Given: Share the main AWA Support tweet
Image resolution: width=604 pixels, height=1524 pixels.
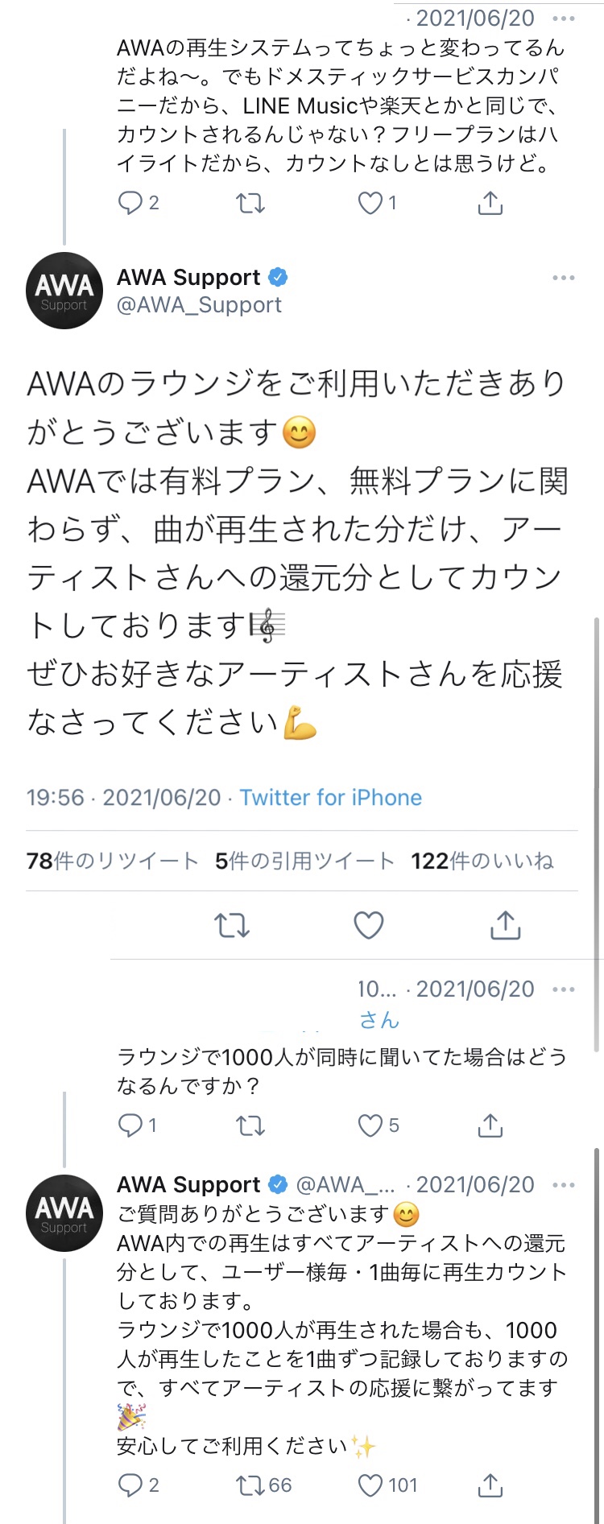Looking at the screenshot, I should pos(506,925).
